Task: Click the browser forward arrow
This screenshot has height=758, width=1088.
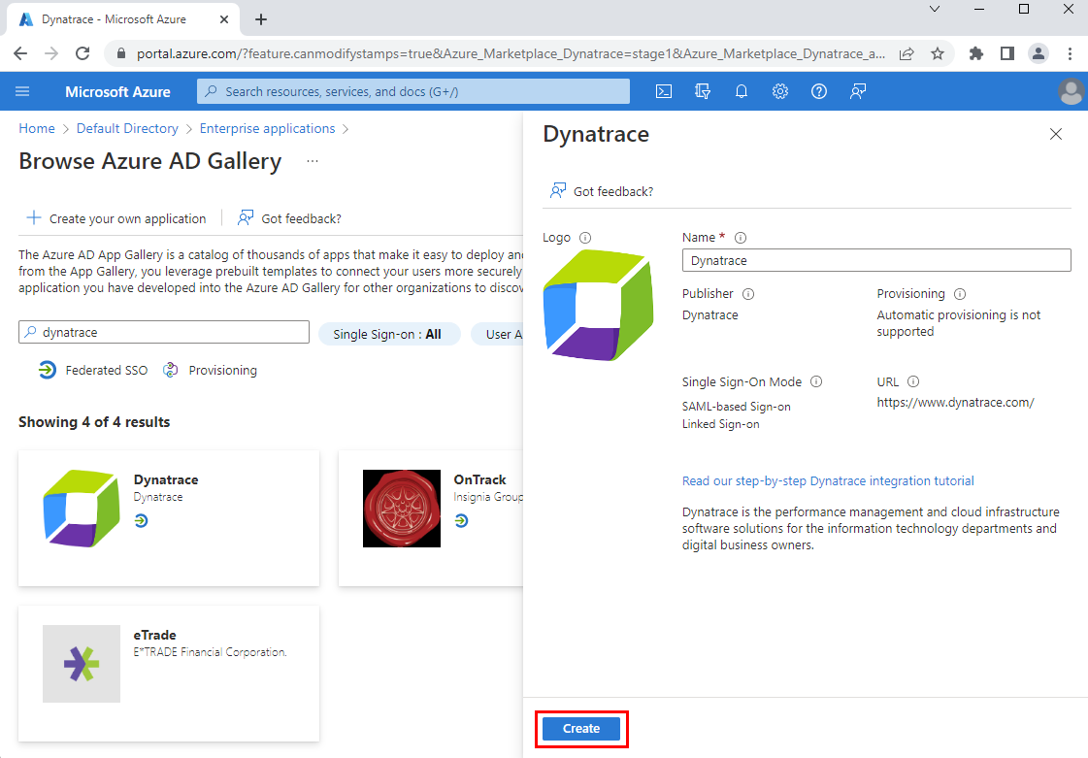Action: tap(51, 53)
